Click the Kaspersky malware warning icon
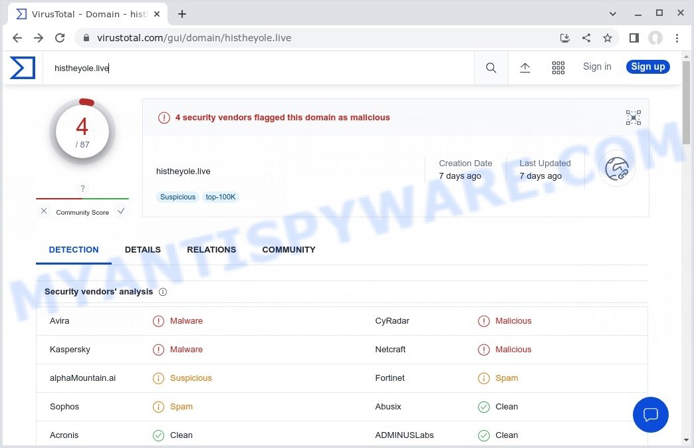The width and height of the screenshot is (694, 448). 158,350
